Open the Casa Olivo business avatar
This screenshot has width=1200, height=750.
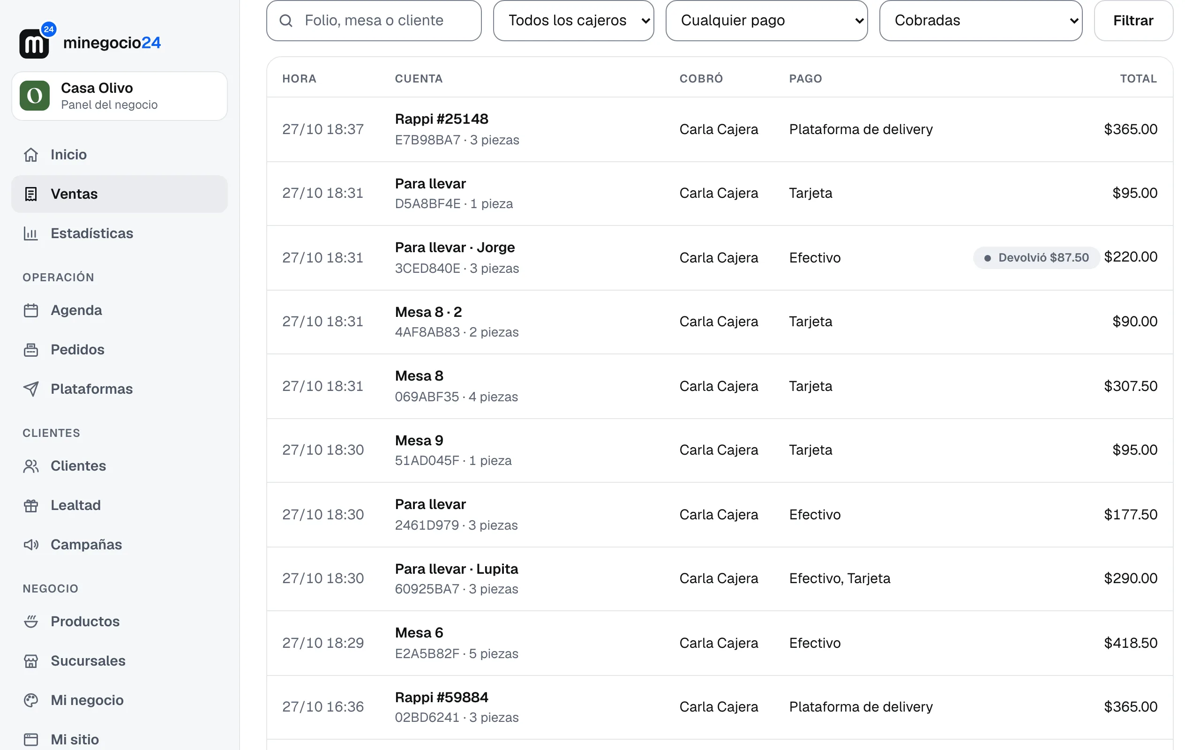(34, 96)
